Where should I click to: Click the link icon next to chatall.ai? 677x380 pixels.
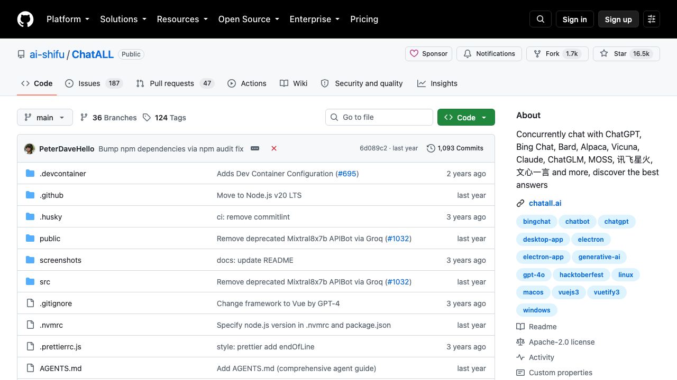pyautogui.click(x=520, y=203)
